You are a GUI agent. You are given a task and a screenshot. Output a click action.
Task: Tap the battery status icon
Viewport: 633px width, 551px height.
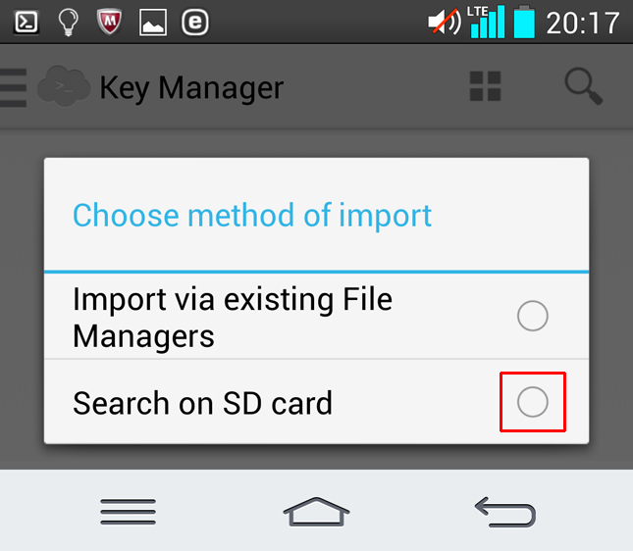point(524,22)
